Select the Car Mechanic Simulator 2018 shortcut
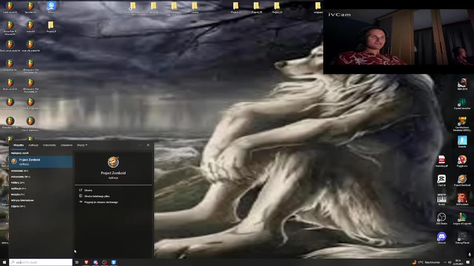Image resolution: width=474 pixels, height=266 pixels. [x=462, y=124]
